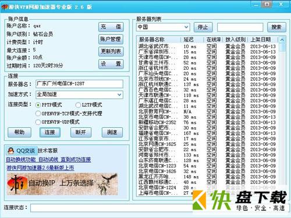Select server row 甘肃省兰州市 52 ms
This screenshot has height=218, width=291.
[x=207, y=63]
